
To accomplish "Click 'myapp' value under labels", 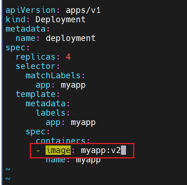I will click(83, 123).
